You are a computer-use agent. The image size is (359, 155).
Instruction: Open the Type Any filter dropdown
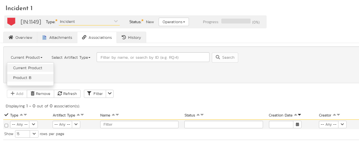[24, 125]
